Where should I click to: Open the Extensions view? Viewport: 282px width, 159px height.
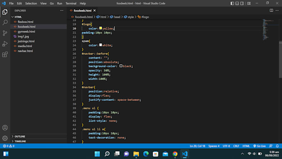(5, 54)
